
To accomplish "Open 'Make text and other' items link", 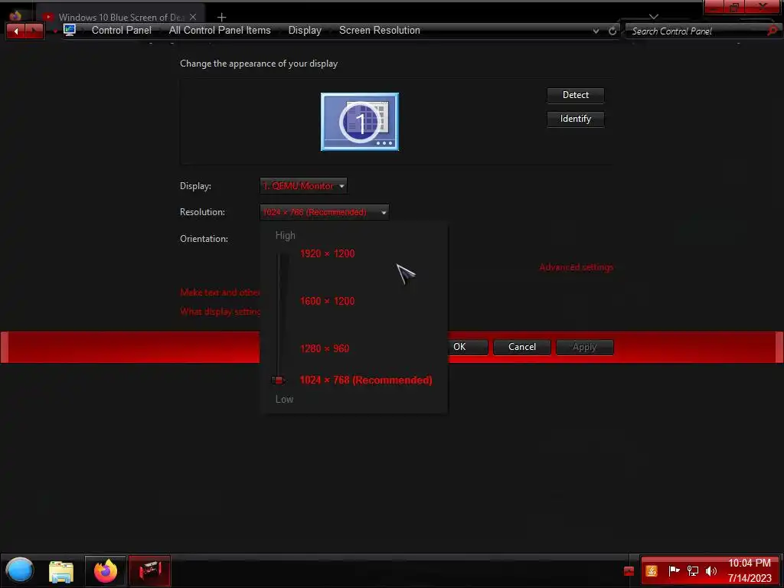I will coord(220,292).
